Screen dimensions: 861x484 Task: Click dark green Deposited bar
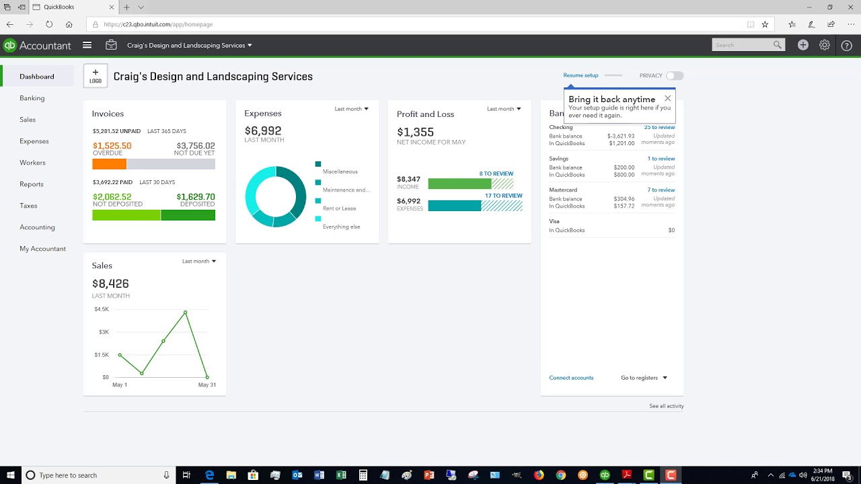[x=188, y=215]
